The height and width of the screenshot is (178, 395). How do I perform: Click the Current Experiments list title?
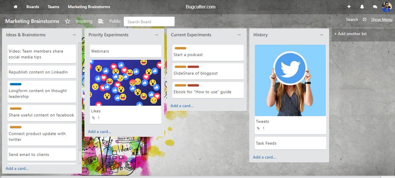click(191, 35)
